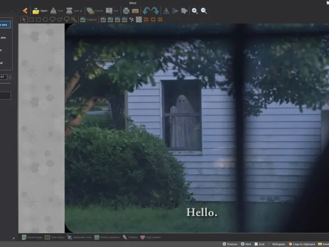Screen dimensions: 329x247
Task: Click the Canvas toolbar button
Action: [95, 11]
